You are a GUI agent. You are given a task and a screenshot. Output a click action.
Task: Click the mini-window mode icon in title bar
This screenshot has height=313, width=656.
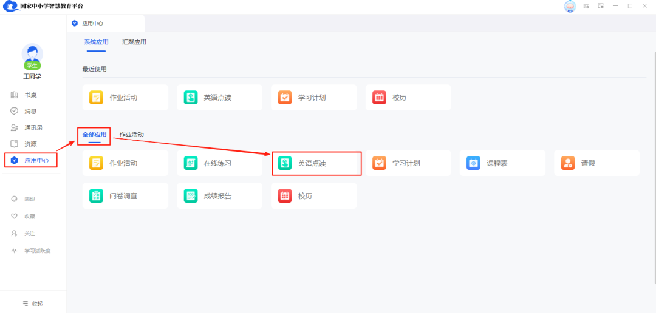[x=601, y=6]
